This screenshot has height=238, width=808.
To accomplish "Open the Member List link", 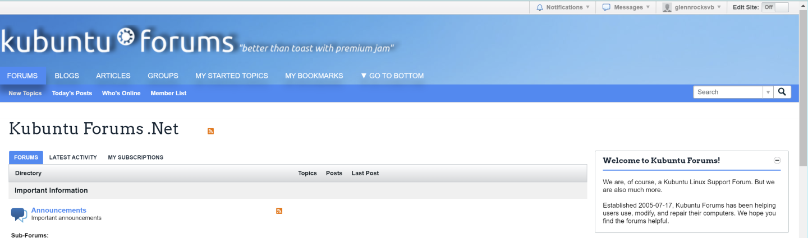I will pos(168,93).
